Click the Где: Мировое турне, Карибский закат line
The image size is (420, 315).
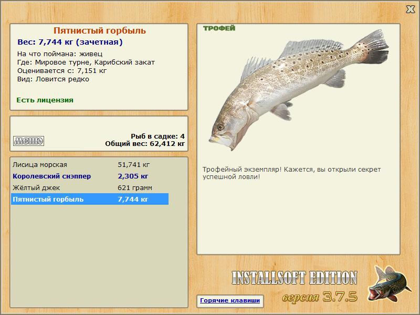point(86,62)
